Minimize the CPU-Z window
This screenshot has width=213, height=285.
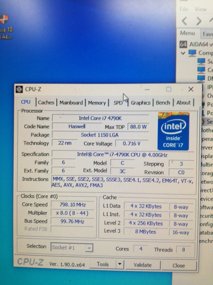147,89
